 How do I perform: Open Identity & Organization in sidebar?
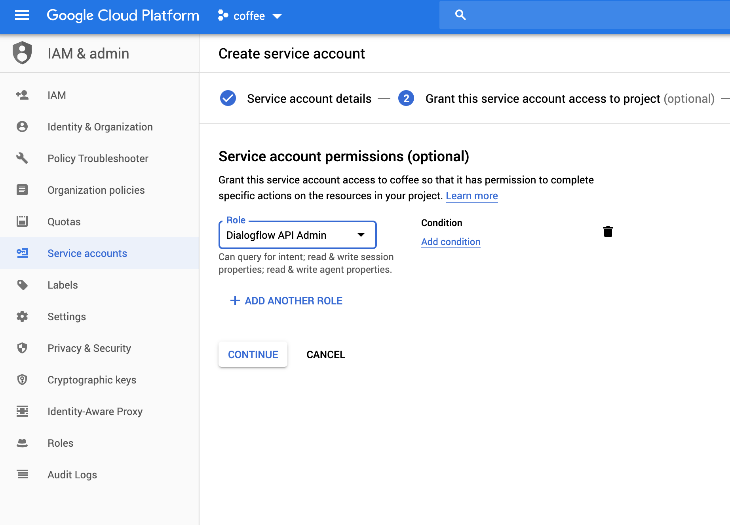99,127
